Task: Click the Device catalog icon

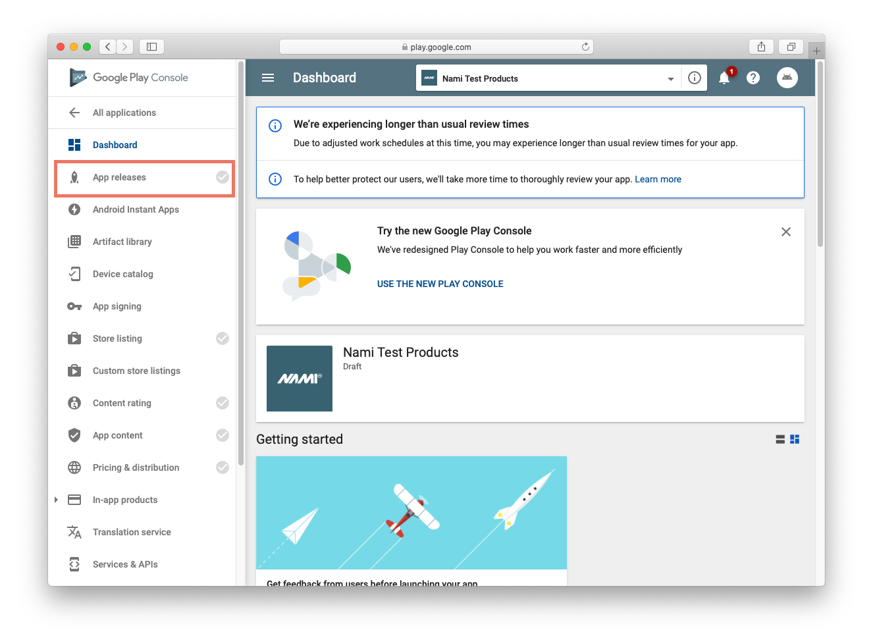Action: point(74,274)
